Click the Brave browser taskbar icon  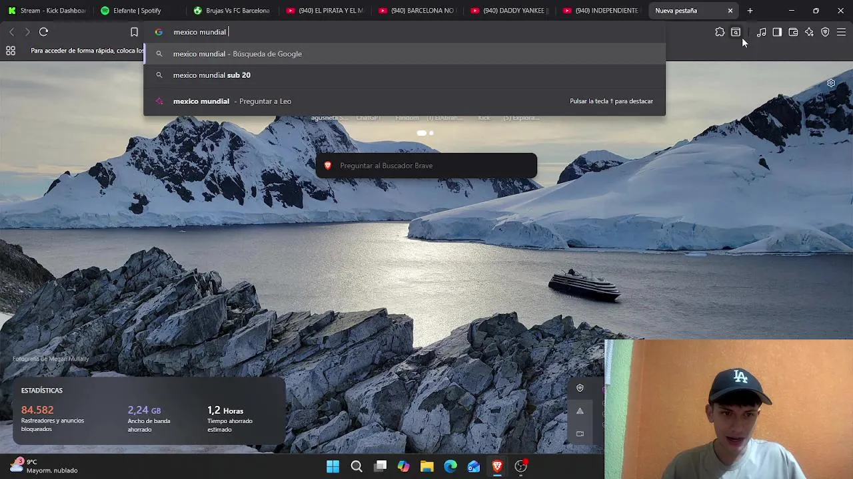click(x=497, y=466)
